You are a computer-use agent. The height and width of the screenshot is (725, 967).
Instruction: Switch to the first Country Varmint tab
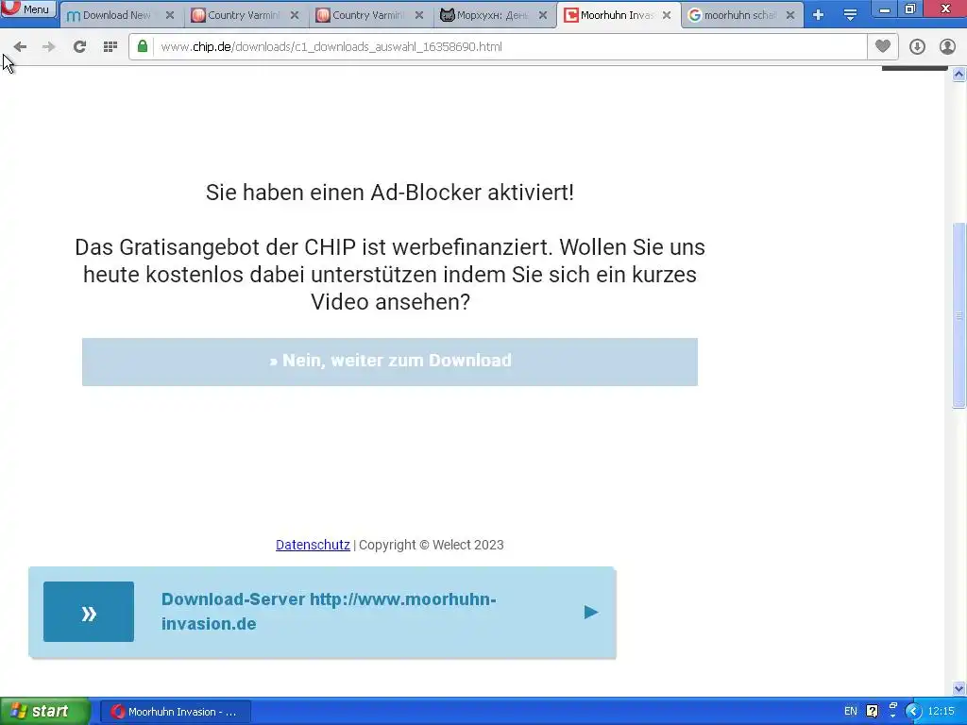coord(242,15)
